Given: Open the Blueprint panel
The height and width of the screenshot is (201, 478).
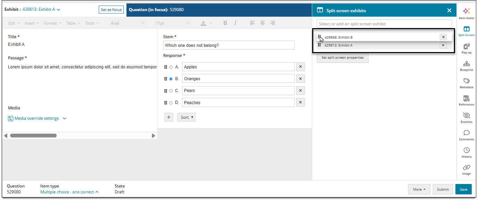Looking at the screenshot, I should 467,66.
